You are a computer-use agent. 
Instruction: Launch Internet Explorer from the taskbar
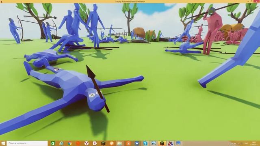(x=61, y=143)
